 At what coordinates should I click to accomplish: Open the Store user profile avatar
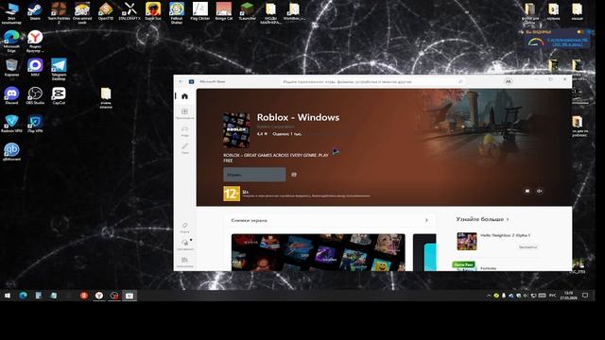tap(509, 81)
